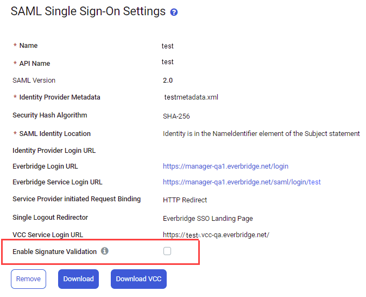366x297 pixels.
Task: Click the SAML Version 2.0 value
Action: tap(168, 81)
